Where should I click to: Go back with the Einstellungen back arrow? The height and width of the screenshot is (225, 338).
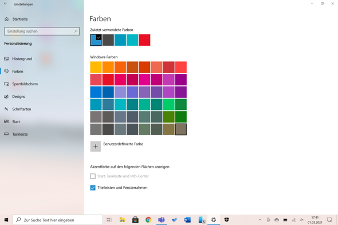[x=5, y=3]
